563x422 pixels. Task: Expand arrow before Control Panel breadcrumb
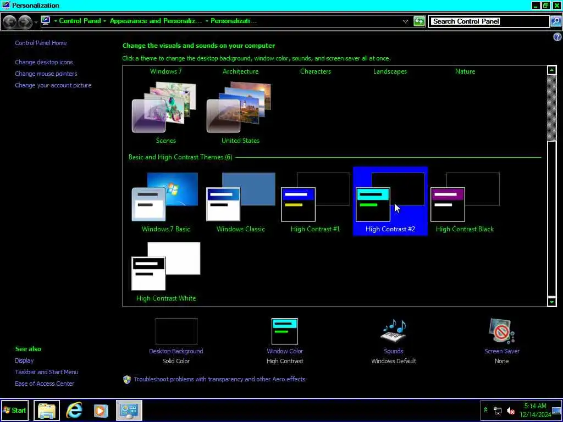(56, 21)
